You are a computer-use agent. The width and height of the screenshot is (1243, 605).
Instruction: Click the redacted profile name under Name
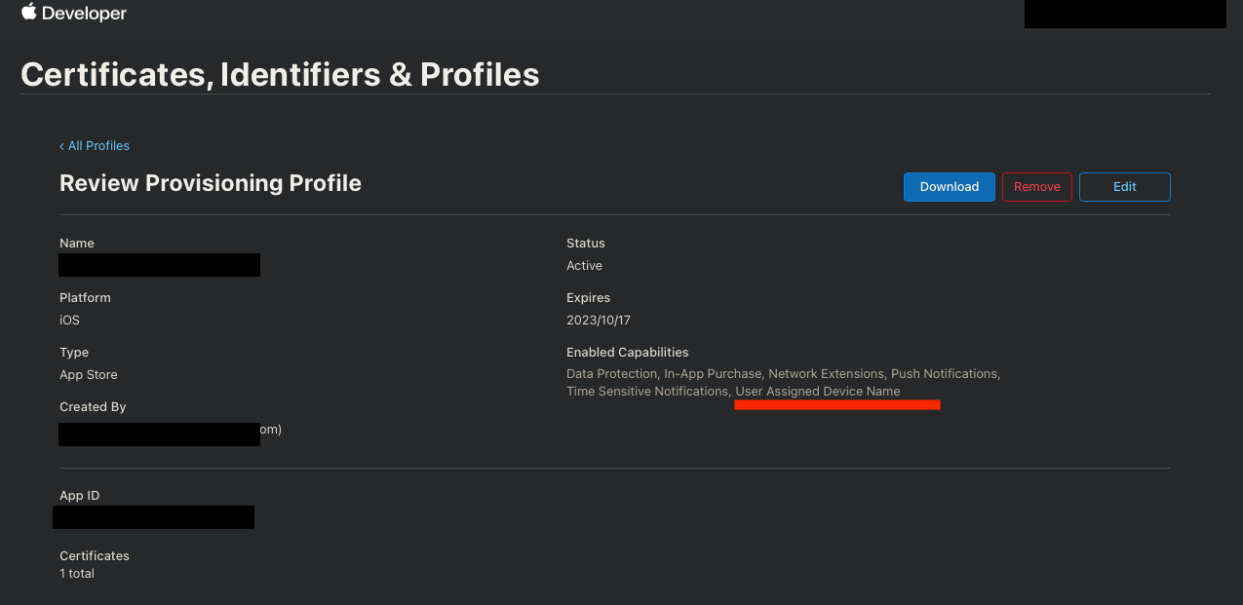[x=159, y=265]
